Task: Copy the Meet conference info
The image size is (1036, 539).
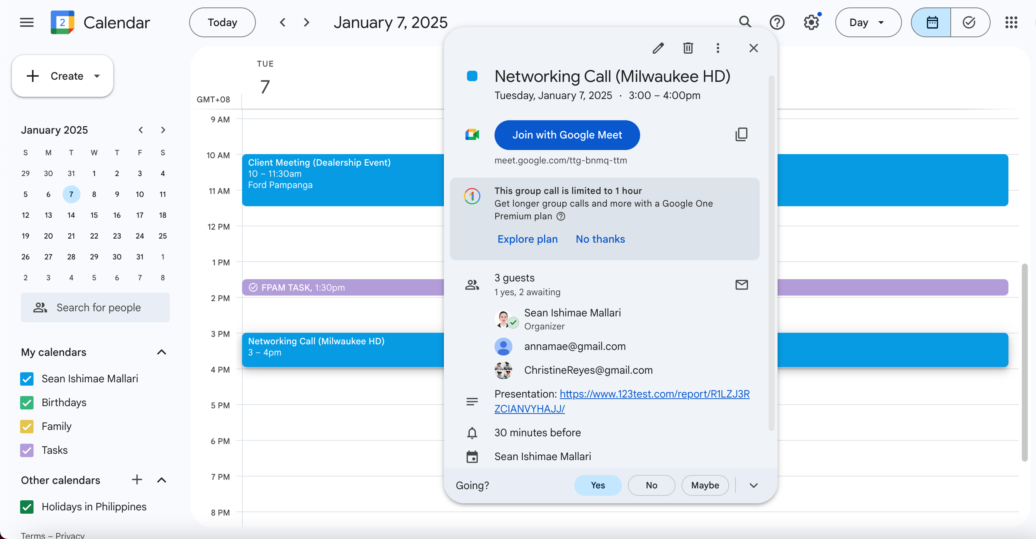Action: click(x=741, y=135)
